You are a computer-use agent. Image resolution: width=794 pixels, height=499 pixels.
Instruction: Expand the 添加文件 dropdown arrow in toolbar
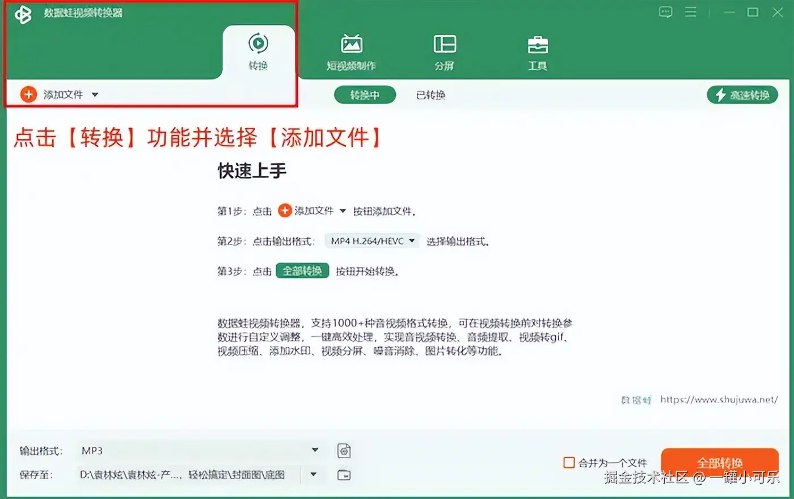click(x=95, y=95)
